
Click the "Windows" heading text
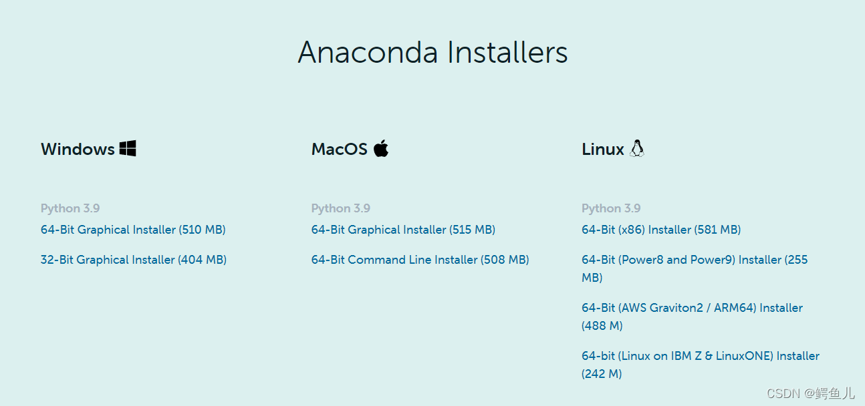(x=78, y=149)
